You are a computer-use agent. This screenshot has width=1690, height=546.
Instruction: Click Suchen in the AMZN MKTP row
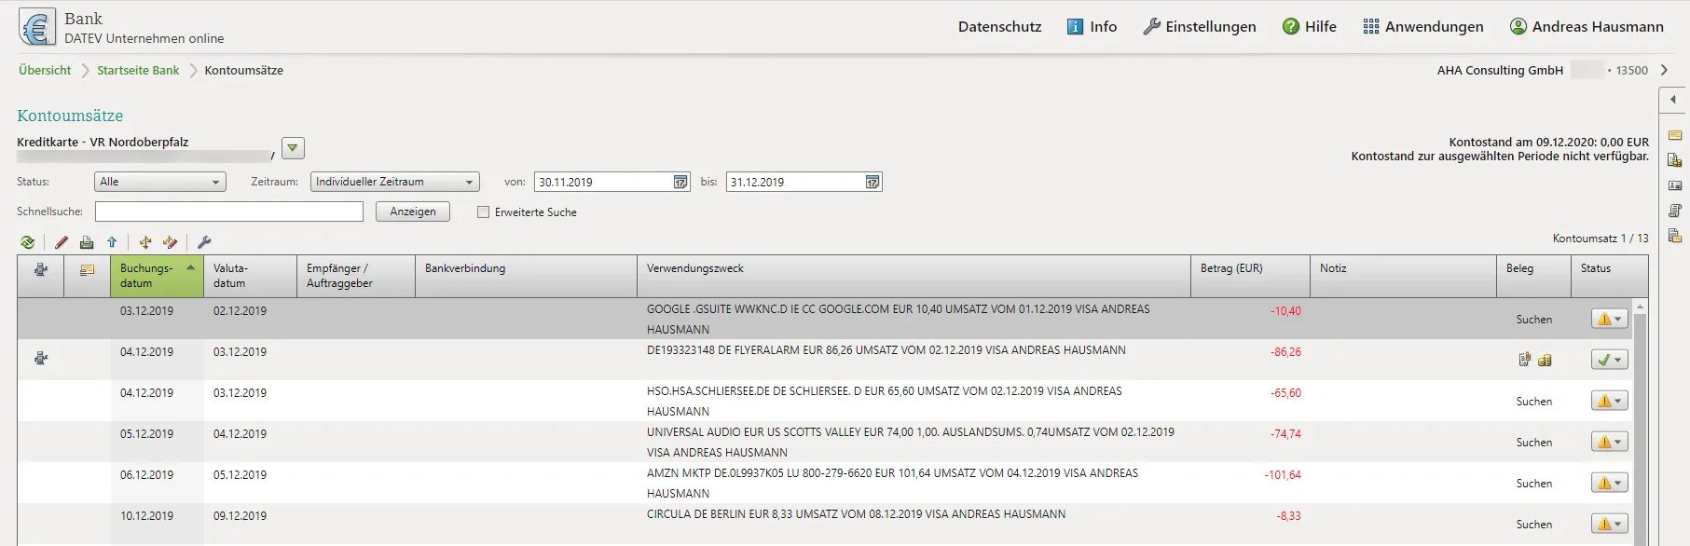coord(1534,484)
